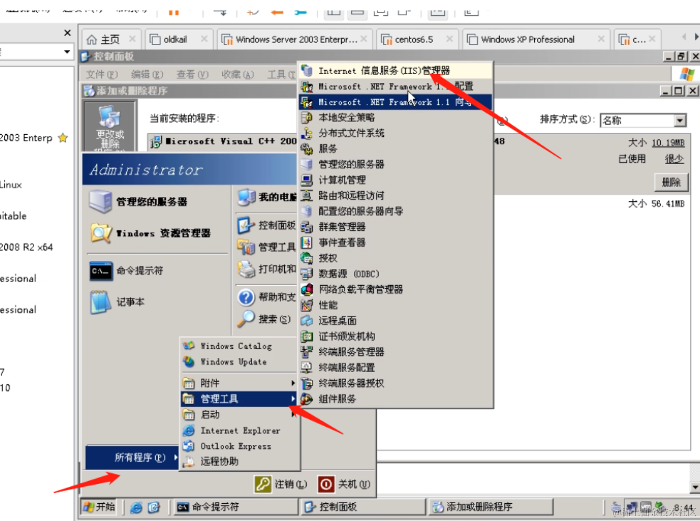Open 我的电脑 in Start menu
This screenshot has height=521, width=700.
coord(266,197)
